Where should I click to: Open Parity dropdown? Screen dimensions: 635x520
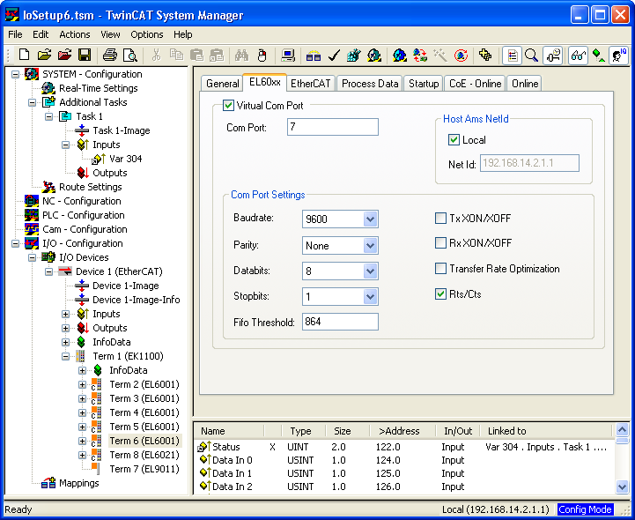tap(370, 246)
